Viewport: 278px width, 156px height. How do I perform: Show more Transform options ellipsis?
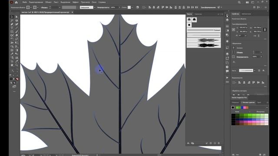pyautogui.click(x=265, y=39)
